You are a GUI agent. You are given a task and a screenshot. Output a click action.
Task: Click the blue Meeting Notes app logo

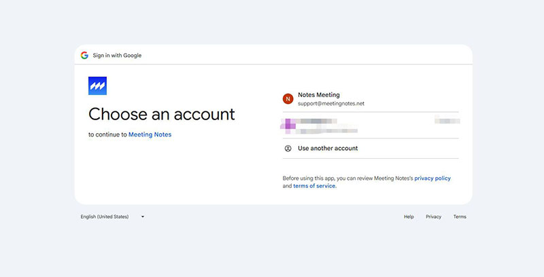coord(98,86)
